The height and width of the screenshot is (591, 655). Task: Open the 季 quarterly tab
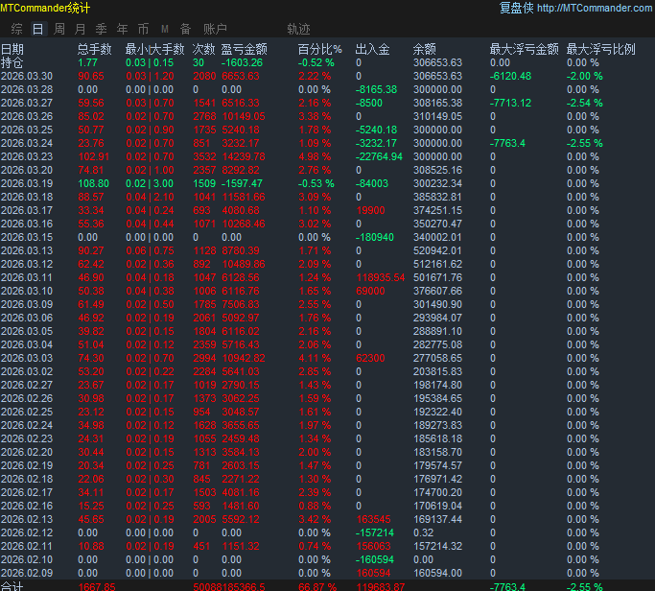click(x=101, y=29)
